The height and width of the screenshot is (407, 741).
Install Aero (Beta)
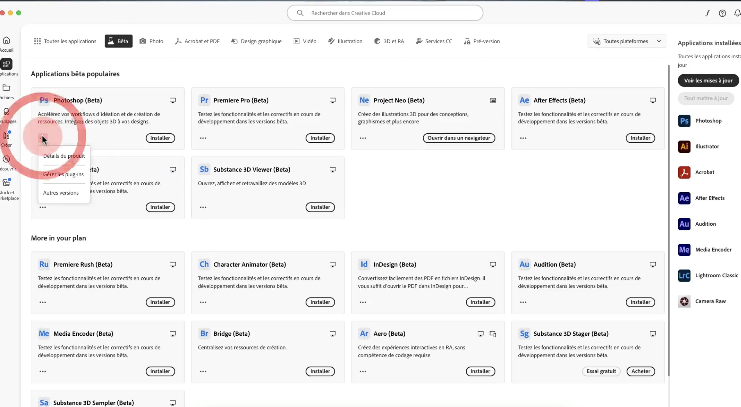point(480,371)
